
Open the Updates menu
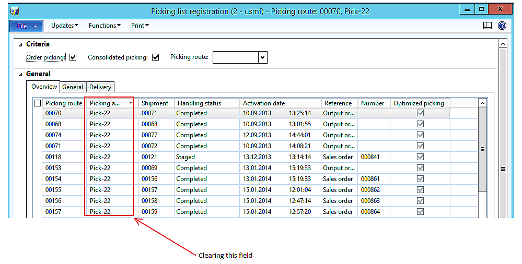coord(65,26)
